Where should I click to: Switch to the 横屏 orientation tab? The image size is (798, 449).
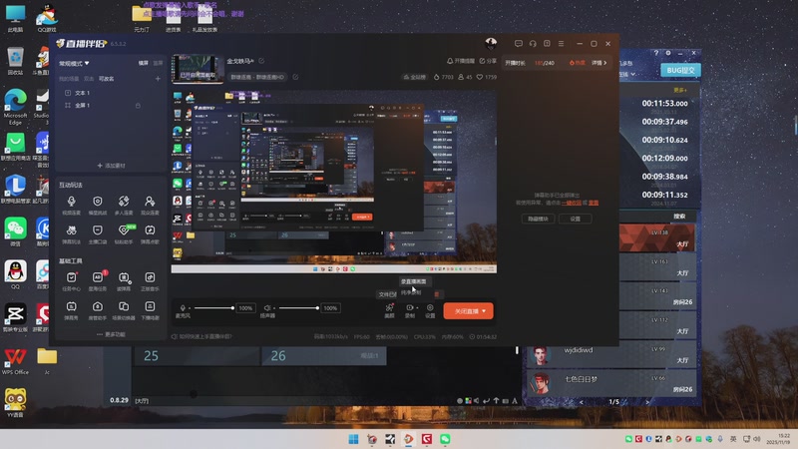(144, 63)
